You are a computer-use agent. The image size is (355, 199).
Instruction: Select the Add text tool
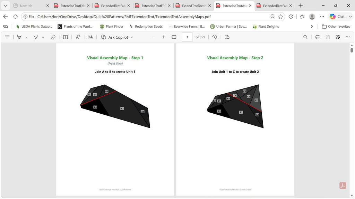(x=66, y=37)
